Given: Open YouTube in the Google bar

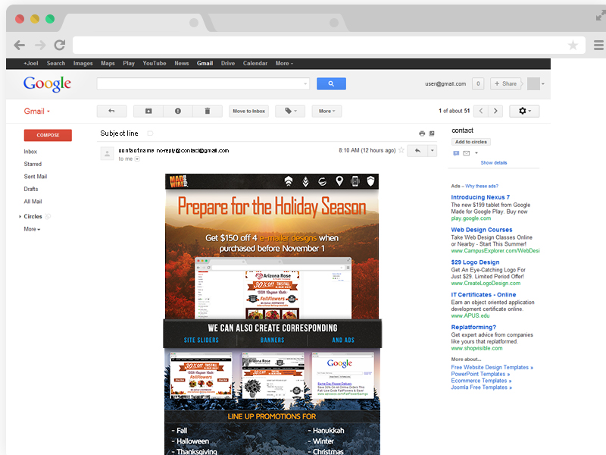Looking at the screenshot, I should [155, 64].
